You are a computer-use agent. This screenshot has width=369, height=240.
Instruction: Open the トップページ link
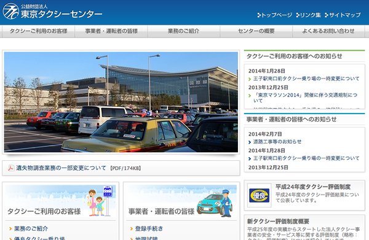(277, 15)
